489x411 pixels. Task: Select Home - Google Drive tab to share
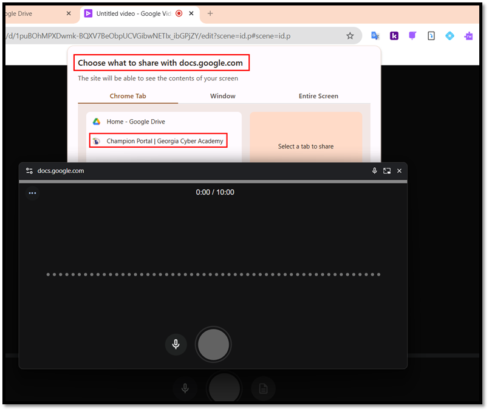point(164,122)
